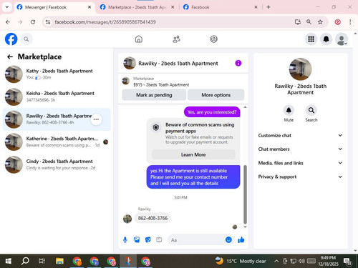The height and width of the screenshot is (268, 358).
Task: Go back using the Marketplace back arrow
Action: pos(10,56)
